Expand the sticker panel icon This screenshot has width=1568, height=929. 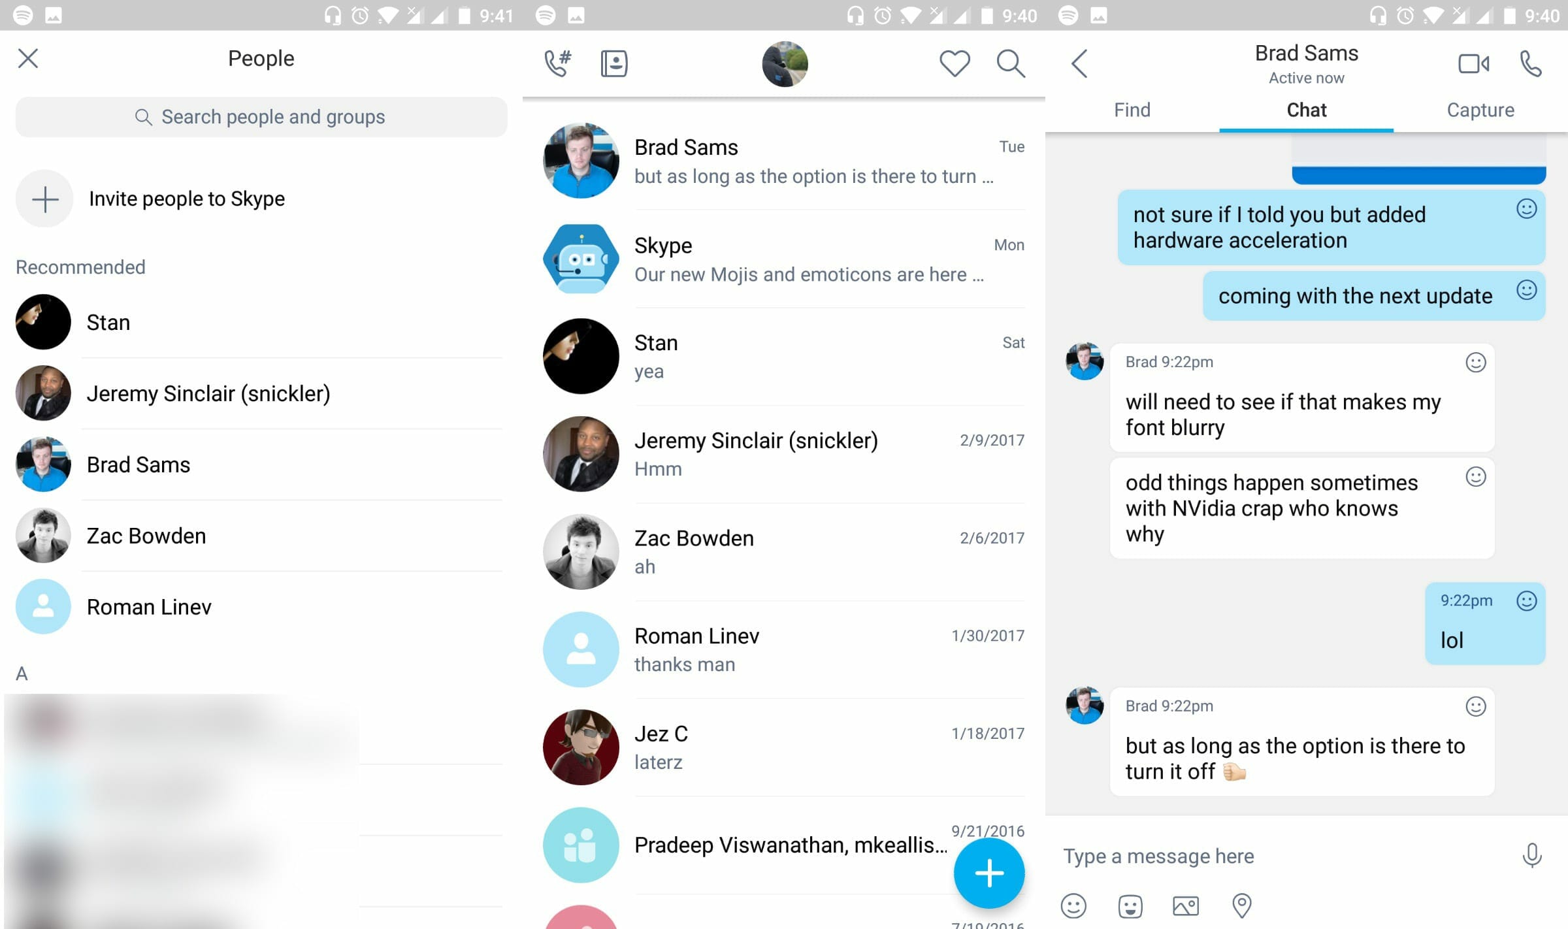click(x=1130, y=905)
